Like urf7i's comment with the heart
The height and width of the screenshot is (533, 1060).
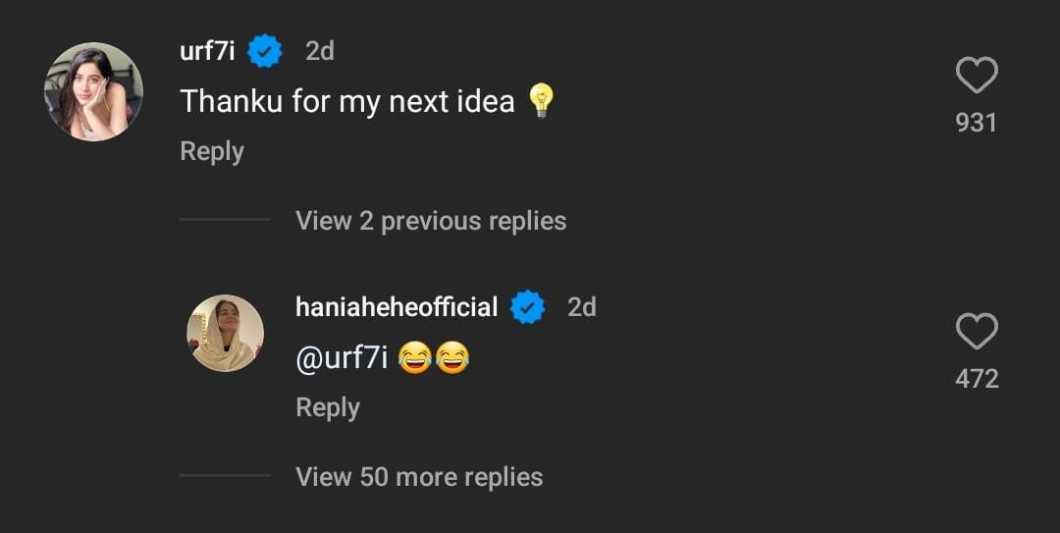[x=977, y=76]
